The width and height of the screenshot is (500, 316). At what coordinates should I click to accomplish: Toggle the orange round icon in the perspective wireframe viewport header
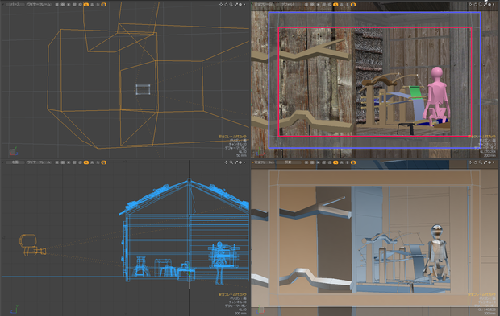pos(104,5)
